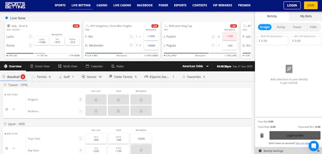Image resolution: width=322 pixels, height=154 pixels.
Task: Open POKER in top navigation
Action: pos(163,5)
